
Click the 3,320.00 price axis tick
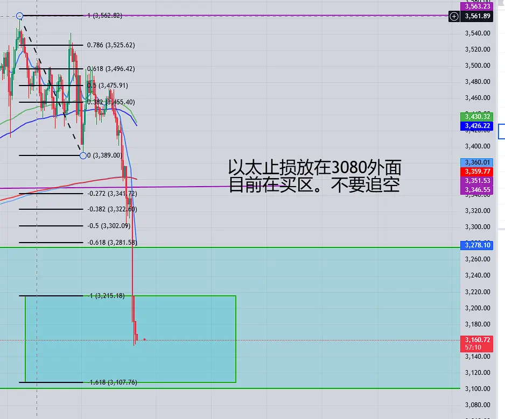[x=478, y=211]
